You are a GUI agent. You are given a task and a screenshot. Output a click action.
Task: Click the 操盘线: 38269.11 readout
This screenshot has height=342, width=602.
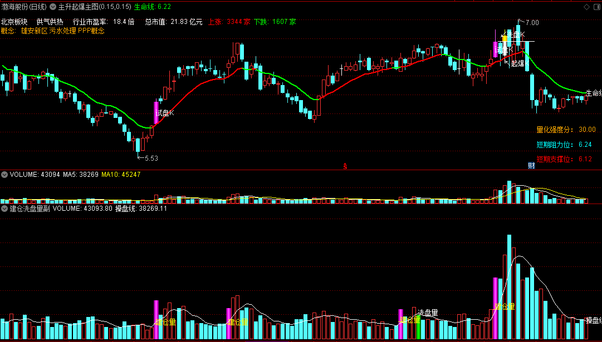pos(141,209)
